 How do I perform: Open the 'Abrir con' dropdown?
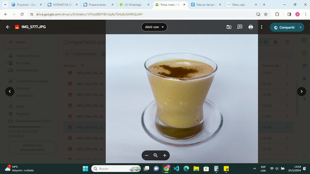[x=154, y=27]
